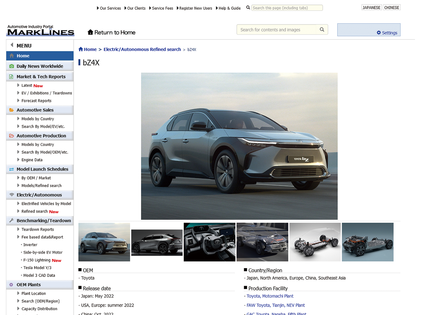
Task: Click the Daily News camera icon
Action: pyautogui.click(x=12, y=66)
